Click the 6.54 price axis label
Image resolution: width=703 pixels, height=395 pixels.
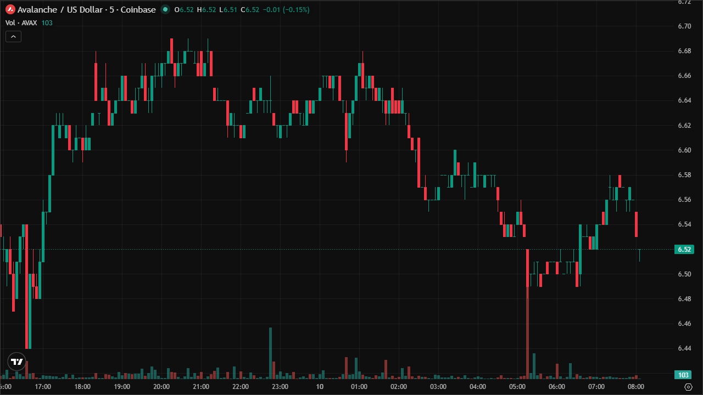684,224
